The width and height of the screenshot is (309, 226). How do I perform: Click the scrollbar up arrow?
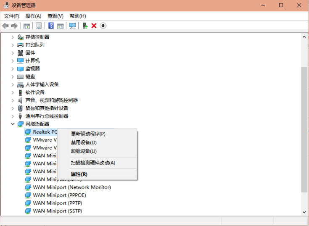304,37
